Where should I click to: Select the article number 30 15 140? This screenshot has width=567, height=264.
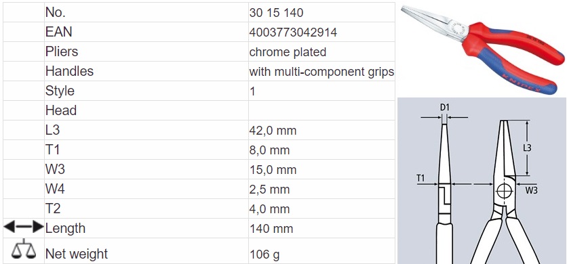pos(276,13)
